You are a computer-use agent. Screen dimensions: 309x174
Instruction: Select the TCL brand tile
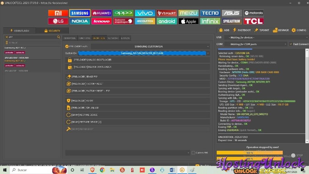(x=254, y=21)
